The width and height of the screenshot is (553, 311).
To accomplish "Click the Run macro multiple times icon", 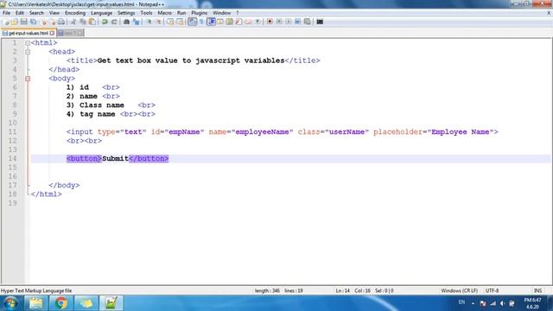I will pyautogui.click(x=297, y=22).
